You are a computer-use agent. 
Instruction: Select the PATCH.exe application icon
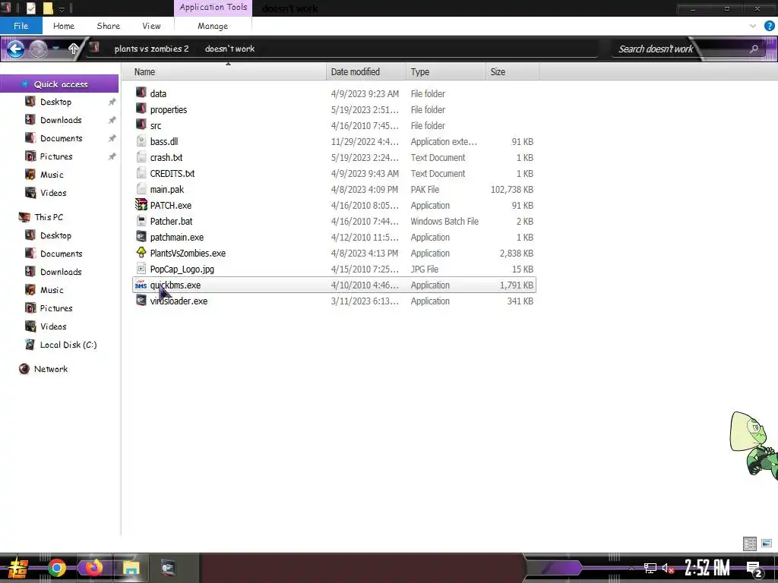[x=141, y=205]
